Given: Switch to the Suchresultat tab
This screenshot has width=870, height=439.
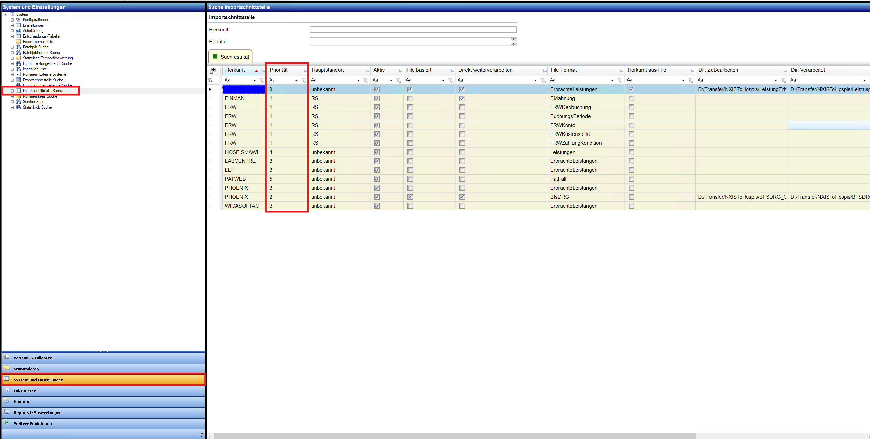Looking at the screenshot, I should click(231, 57).
